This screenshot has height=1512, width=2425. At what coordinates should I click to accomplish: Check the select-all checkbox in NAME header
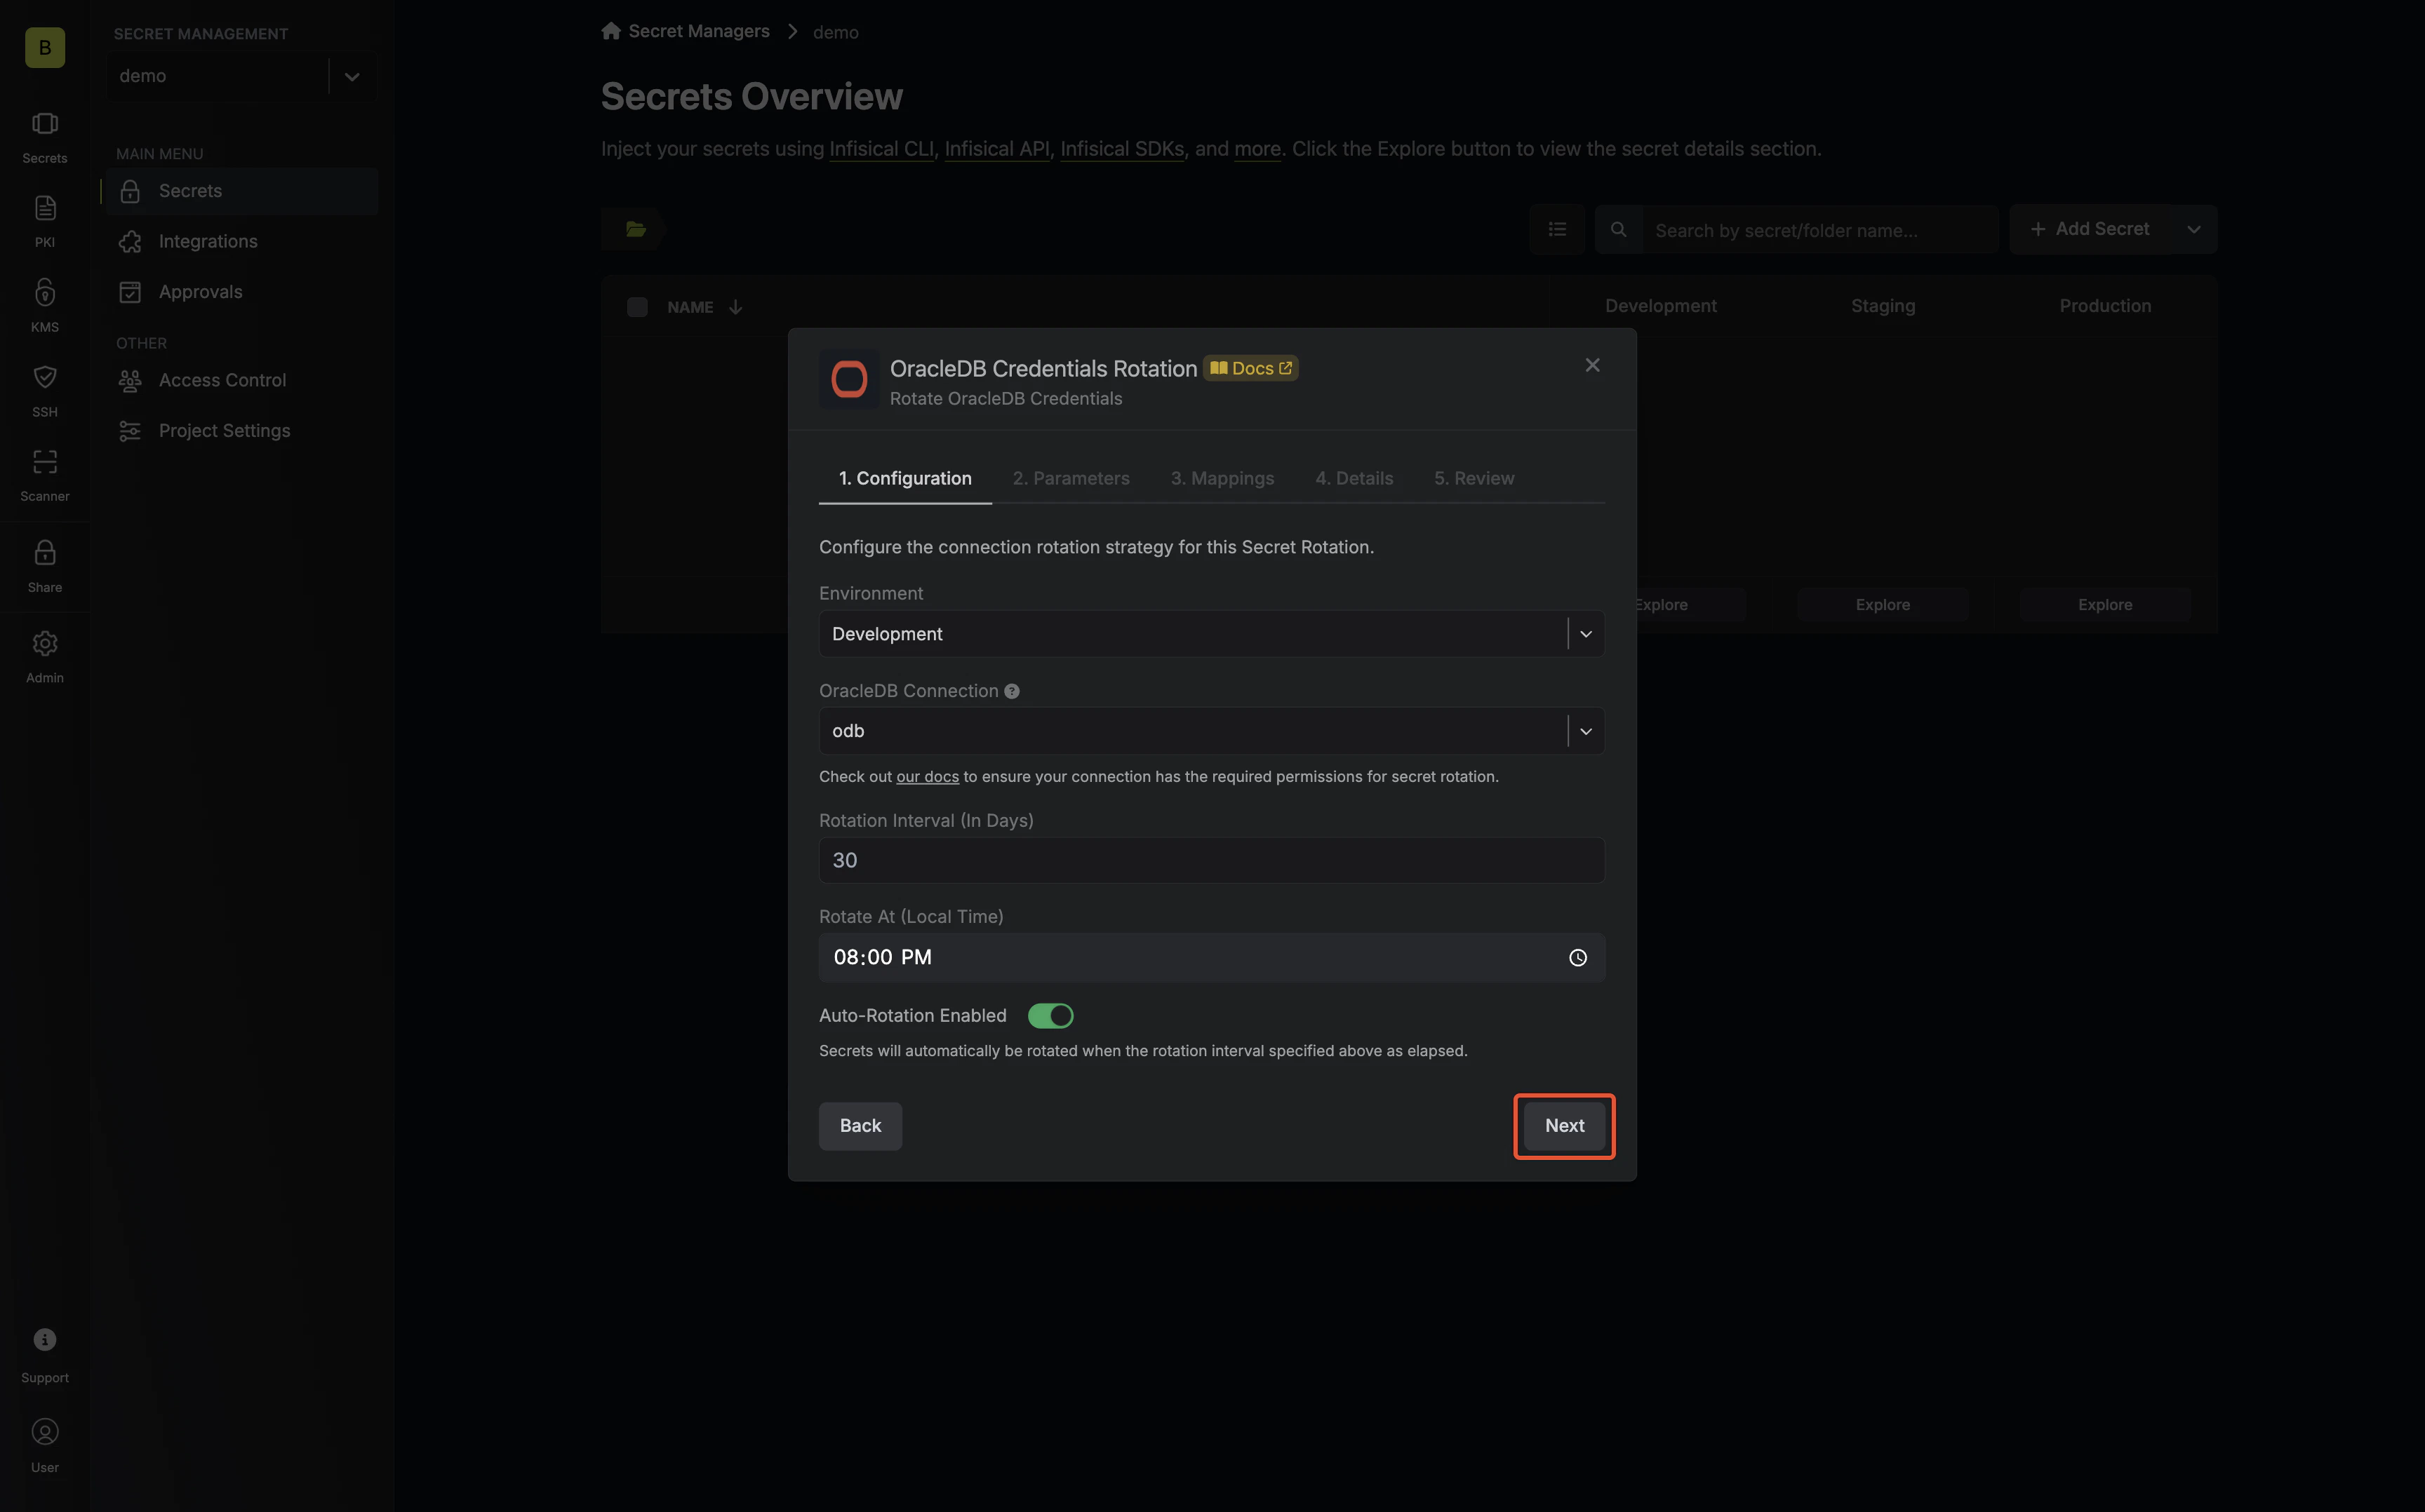click(637, 307)
